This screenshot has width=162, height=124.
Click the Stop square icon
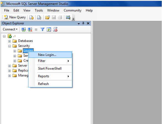click(36, 30)
